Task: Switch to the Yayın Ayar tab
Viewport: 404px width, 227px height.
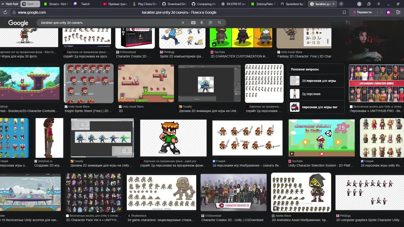Action: (10, 4)
